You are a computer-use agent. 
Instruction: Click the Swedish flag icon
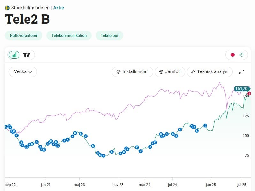click(7, 8)
